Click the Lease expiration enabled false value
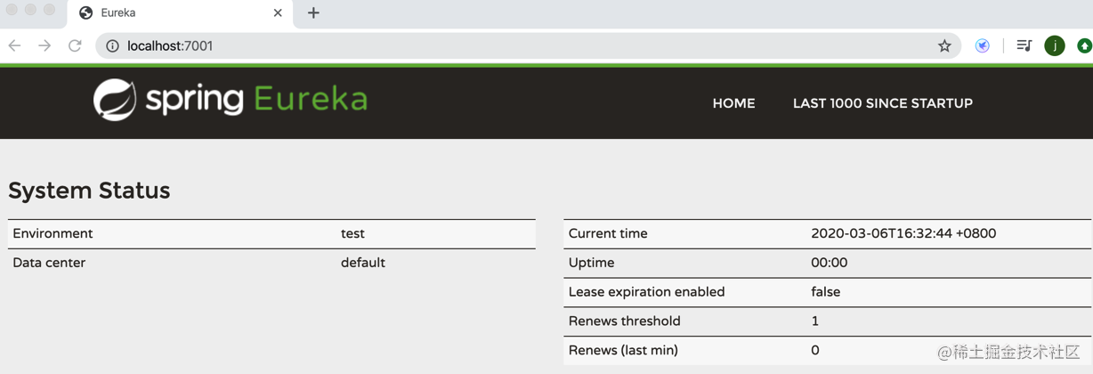 (x=825, y=292)
